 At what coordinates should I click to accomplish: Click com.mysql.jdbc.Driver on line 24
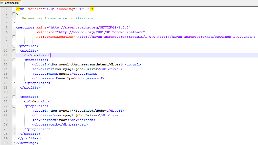(76, 115)
